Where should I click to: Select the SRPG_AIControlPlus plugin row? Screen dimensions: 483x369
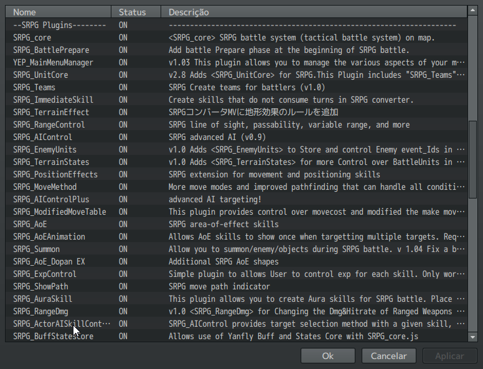click(x=237, y=199)
